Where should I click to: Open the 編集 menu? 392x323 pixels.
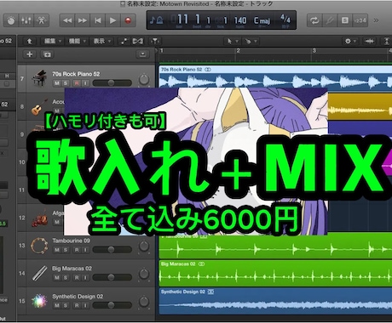(53, 42)
